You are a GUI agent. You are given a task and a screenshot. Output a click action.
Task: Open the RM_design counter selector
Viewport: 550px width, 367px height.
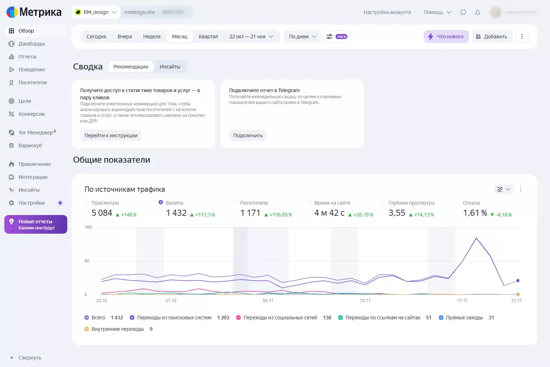(x=96, y=12)
